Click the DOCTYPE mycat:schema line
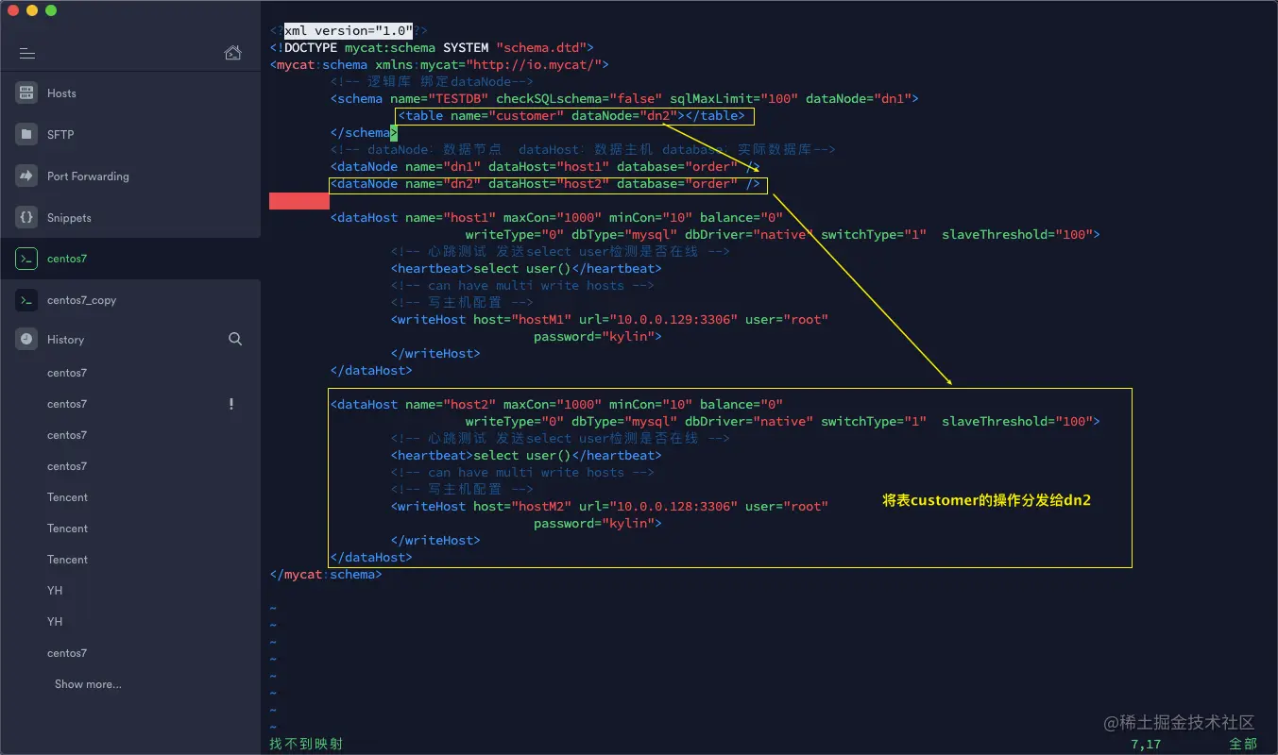The image size is (1278, 755). point(432,47)
